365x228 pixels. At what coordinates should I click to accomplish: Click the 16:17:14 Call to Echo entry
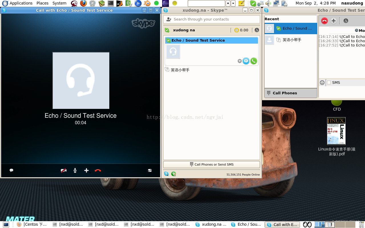coord(342,37)
